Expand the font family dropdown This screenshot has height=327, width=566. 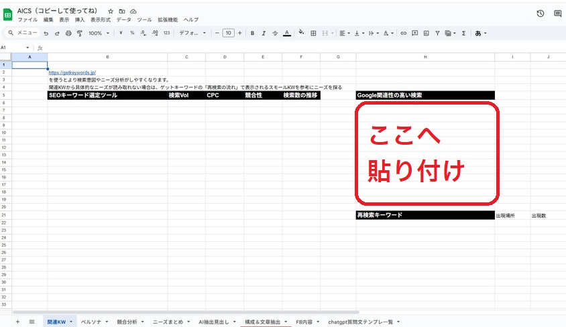coord(192,33)
